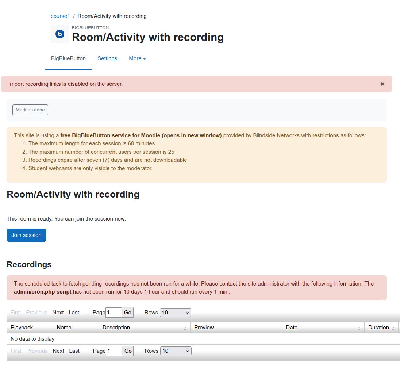
Task: Open the course1 breadcrumb link
Action: (x=60, y=16)
